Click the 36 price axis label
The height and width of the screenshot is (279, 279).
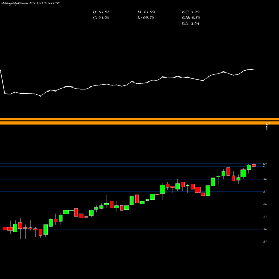tap(265, 229)
